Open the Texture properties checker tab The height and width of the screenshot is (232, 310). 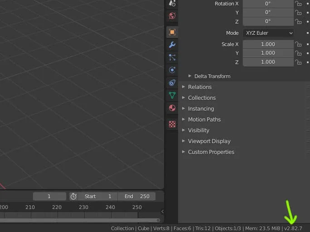(x=172, y=124)
